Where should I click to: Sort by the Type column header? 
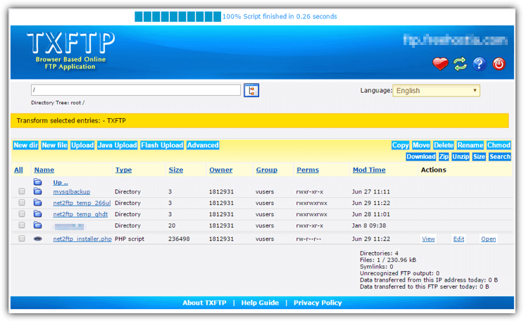123,170
